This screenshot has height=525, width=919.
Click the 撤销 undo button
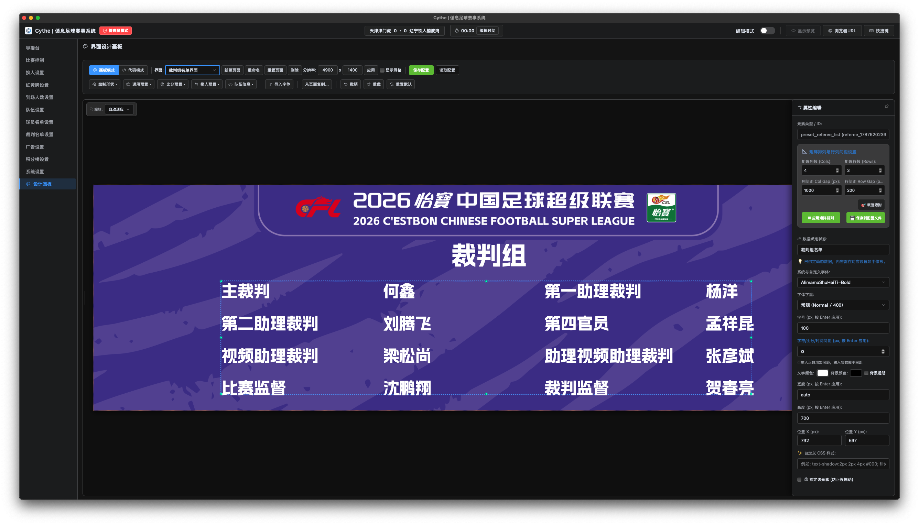click(x=350, y=84)
